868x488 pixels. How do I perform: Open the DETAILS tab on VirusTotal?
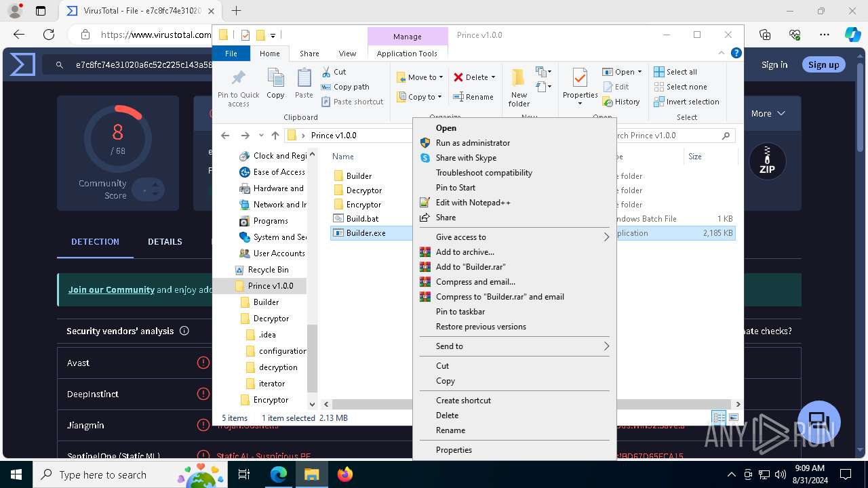click(x=165, y=241)
